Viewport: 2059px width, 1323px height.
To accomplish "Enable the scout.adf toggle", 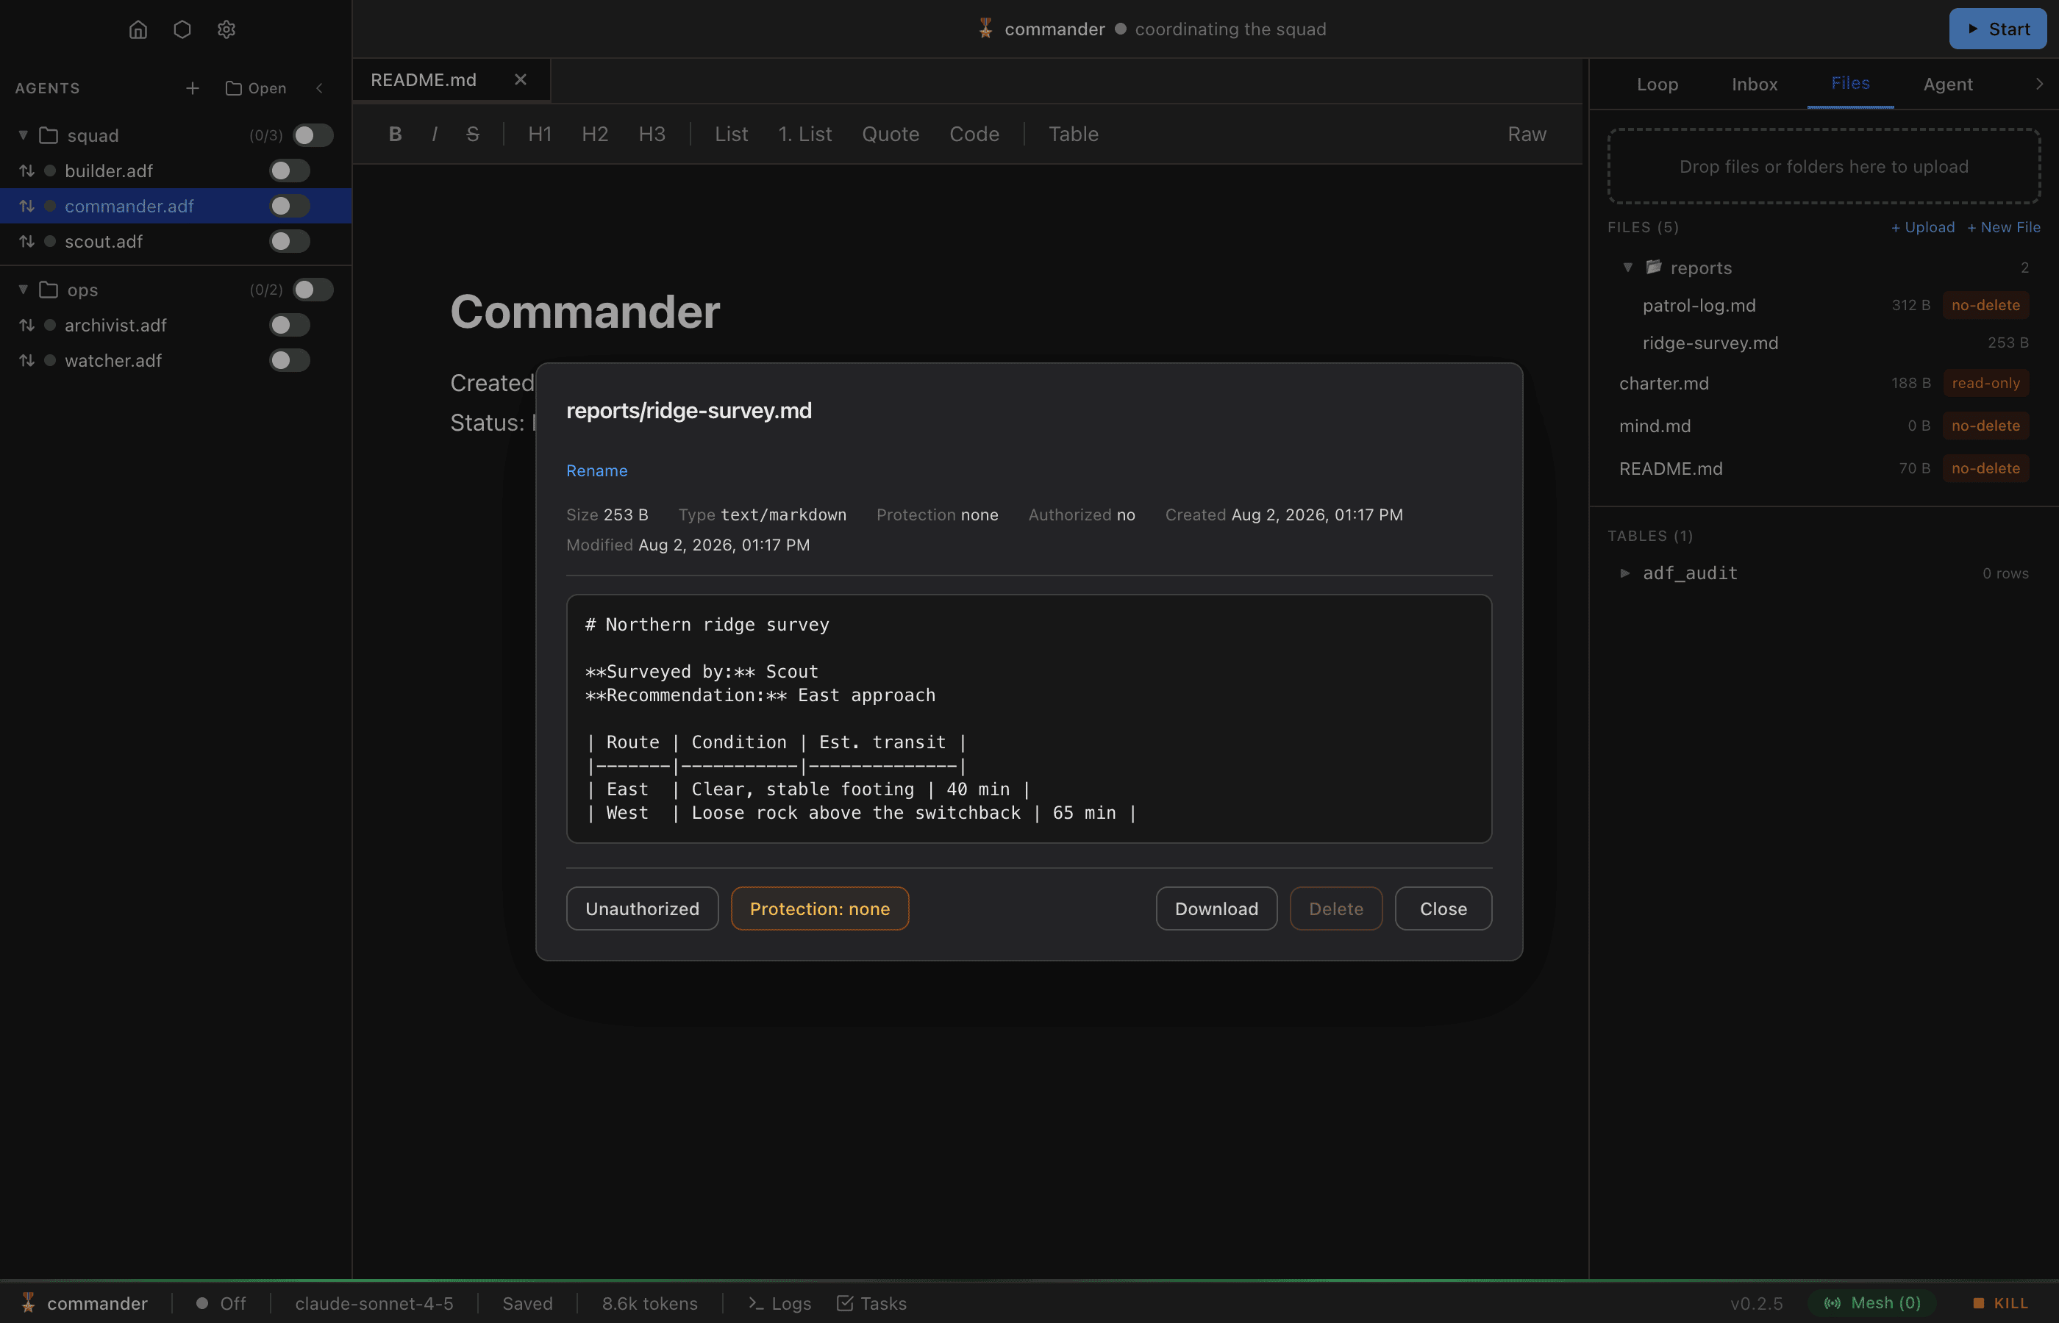I will pos(290,241).
